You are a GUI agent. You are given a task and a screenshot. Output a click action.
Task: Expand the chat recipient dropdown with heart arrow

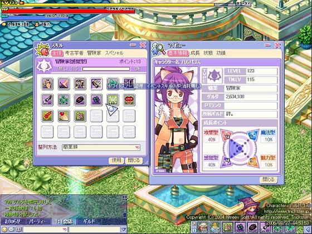tap(65, 230)
